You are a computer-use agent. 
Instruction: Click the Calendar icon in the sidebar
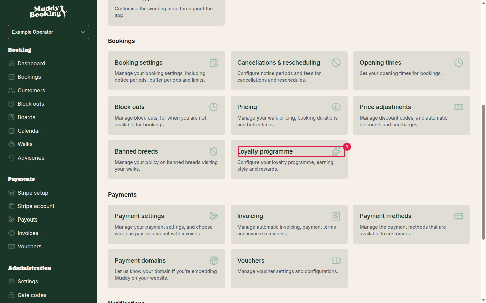(x=11, y=131)
